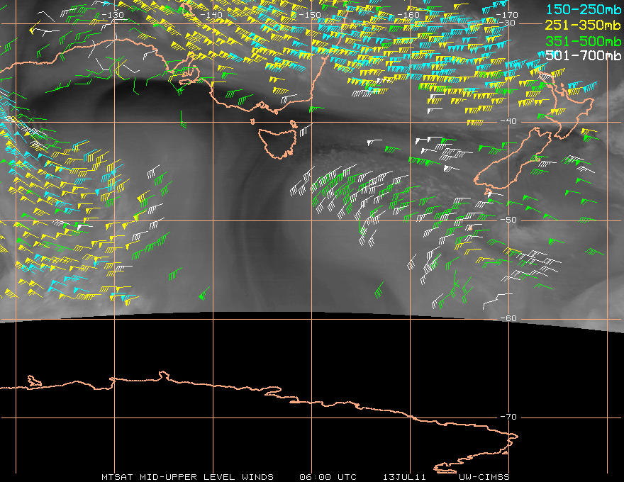This screenshot has height=482, width=624.
Task: Click the -60 latitude label
Action: pos(508,318)
